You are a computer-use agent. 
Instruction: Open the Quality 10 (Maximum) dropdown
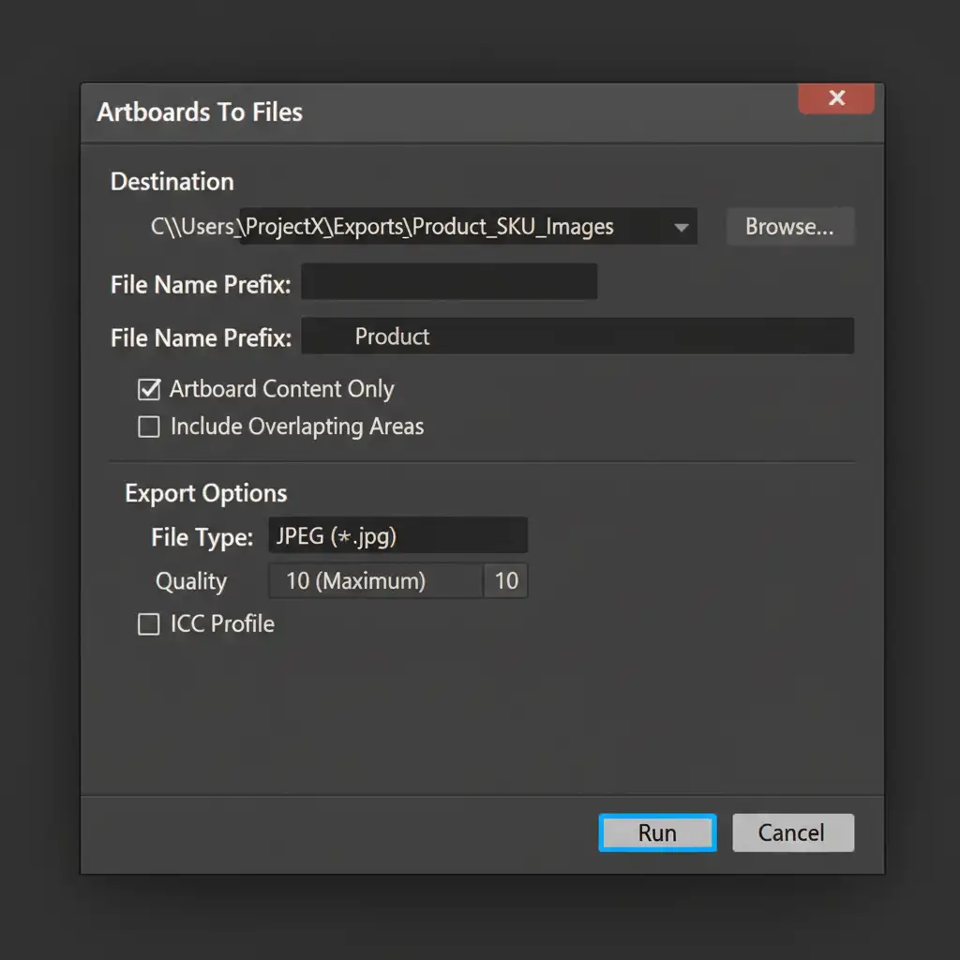click(x=376, y=580)
